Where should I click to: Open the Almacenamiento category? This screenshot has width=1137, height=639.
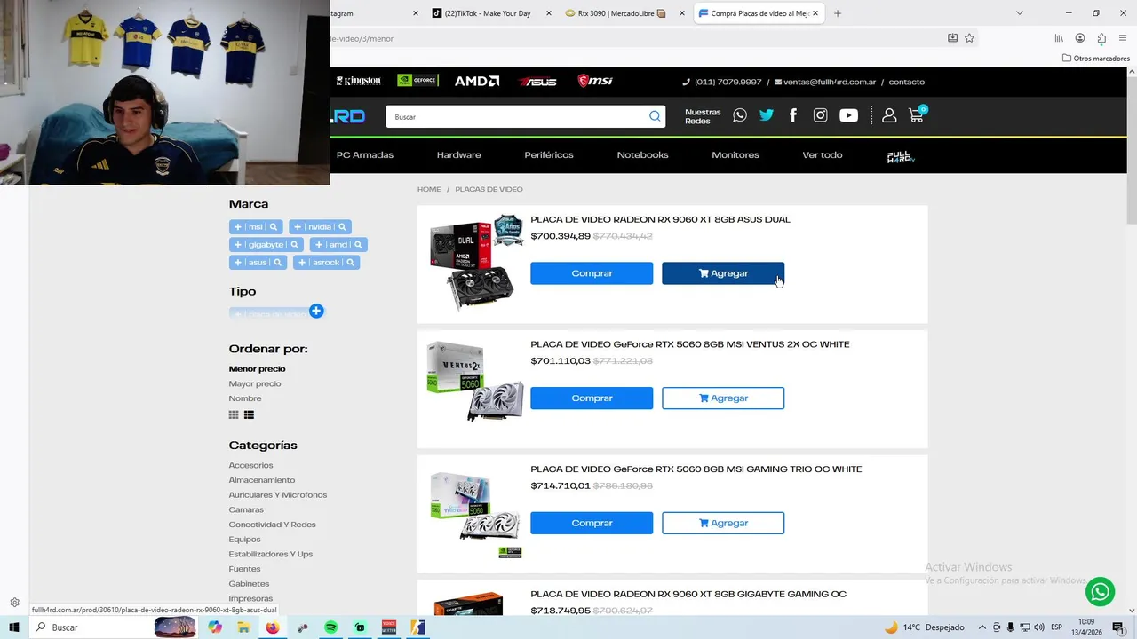(262, 480)
